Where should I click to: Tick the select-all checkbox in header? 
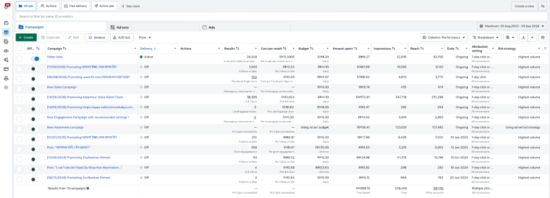pos(19,48)
